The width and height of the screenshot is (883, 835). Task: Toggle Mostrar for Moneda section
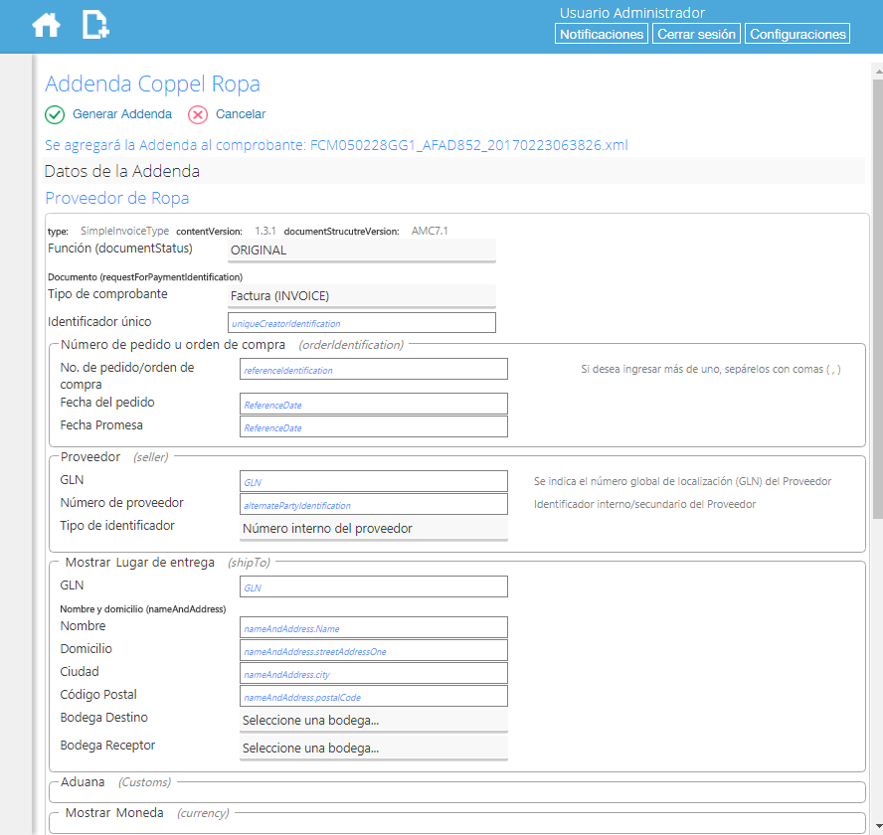(x=88, y=813)
